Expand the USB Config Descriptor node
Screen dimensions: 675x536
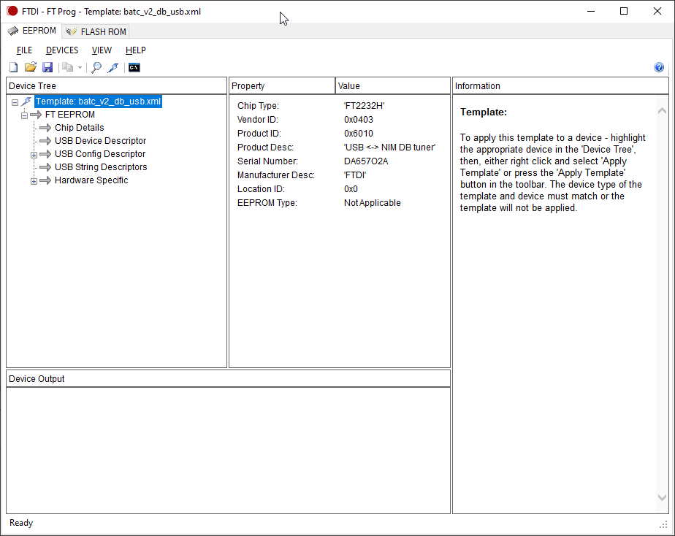pos(34,155)
